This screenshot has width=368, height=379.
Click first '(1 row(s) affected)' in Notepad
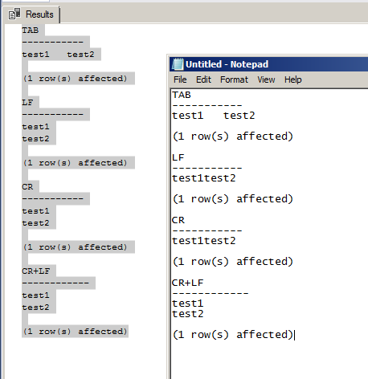(233, 137)
